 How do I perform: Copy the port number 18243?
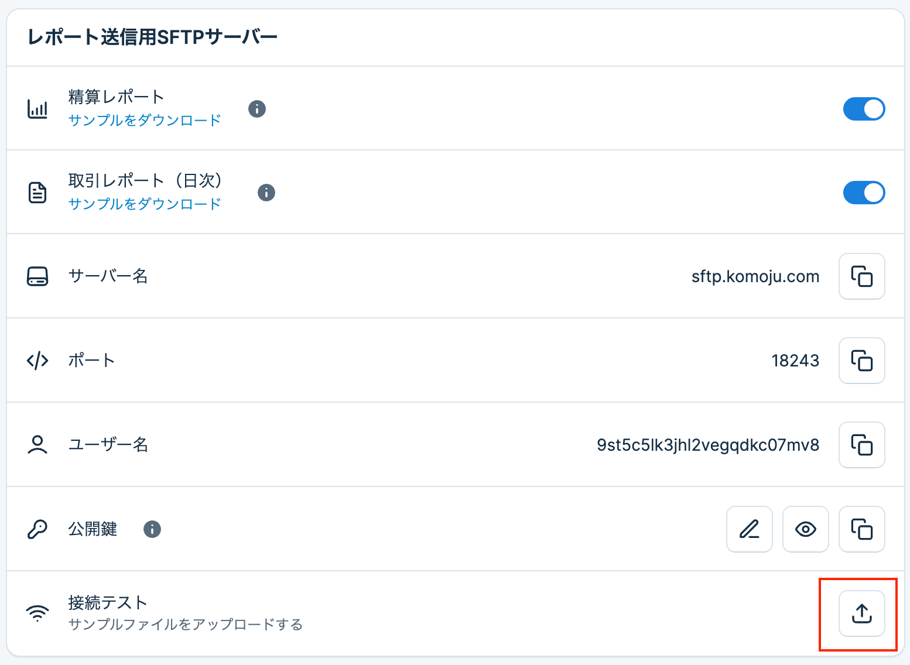pos(861,361)
